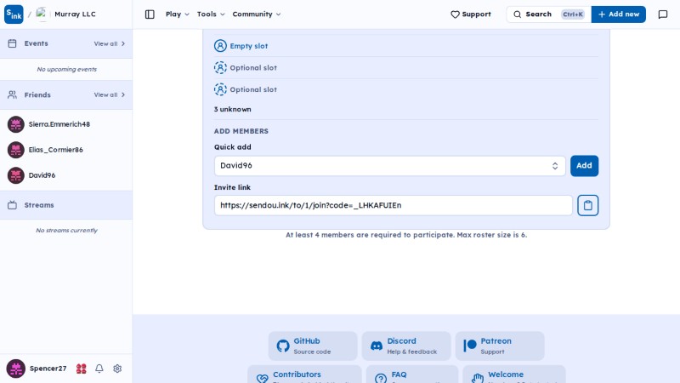This screenshot has height=383, width=680.
Task: Open the Contributors link
Action: pos(304,374)
